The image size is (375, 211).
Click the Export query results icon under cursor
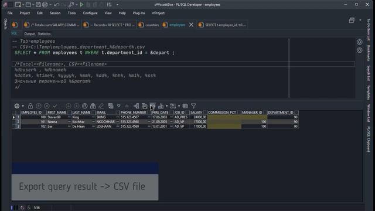[x=152, y=106]
